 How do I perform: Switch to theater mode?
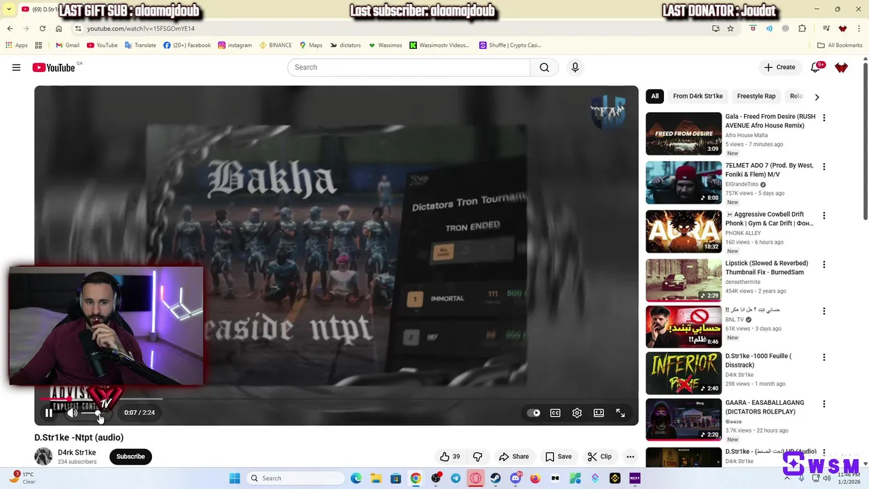pyautogui.click(x=599, y=412)
